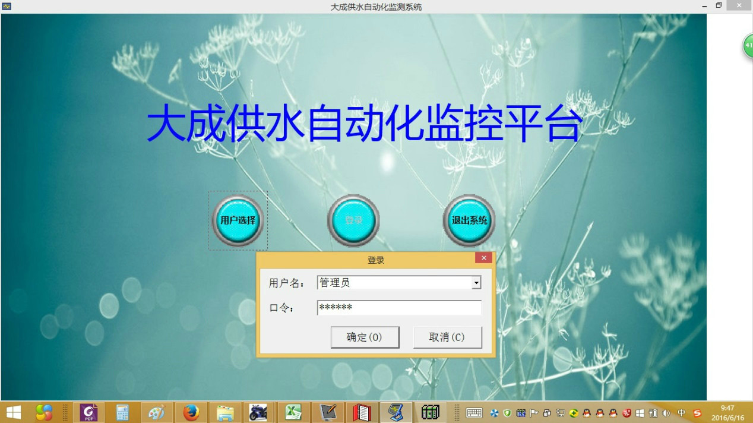This screenshot has width=753, height=423.
Task: Click the Sogou input method tray icon
Action: (697, 413)
